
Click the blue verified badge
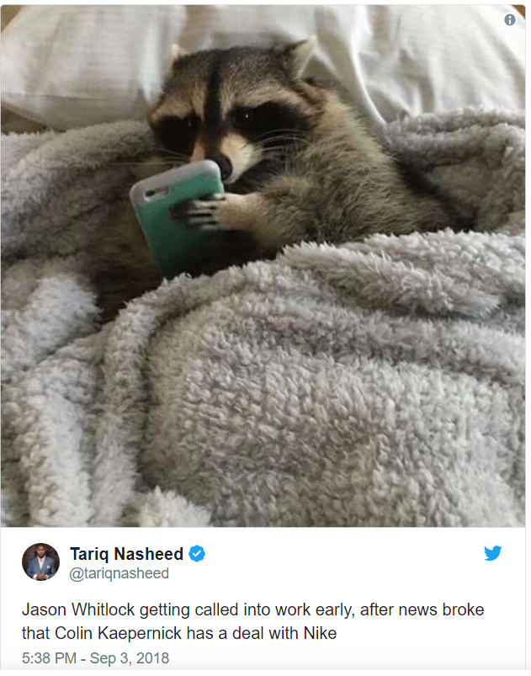click(197, 554)
